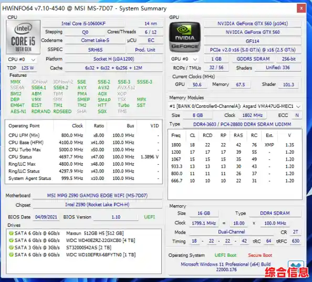This screenshot has height=282, width=312.
Task: Click the tRFC 630 timing value
Action: pyautogui.click(x=296, y=241)
